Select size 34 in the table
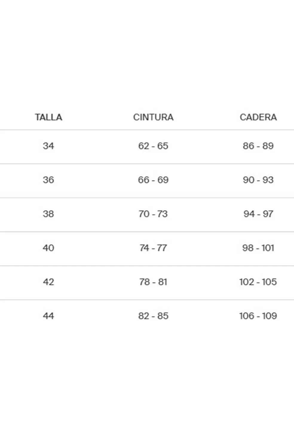The image size is (294, 442). click(x=48, y=146)
